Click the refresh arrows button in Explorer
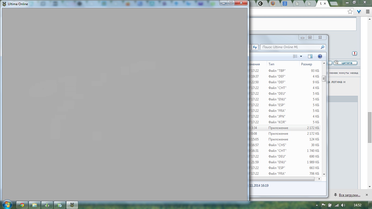The width and height of the screenshot is (372, 209). point(255,47)
